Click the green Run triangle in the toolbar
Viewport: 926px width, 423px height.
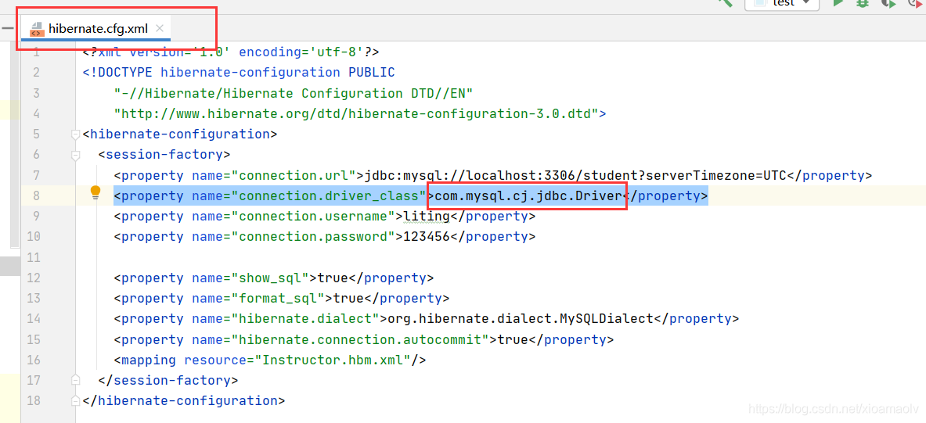838,3
